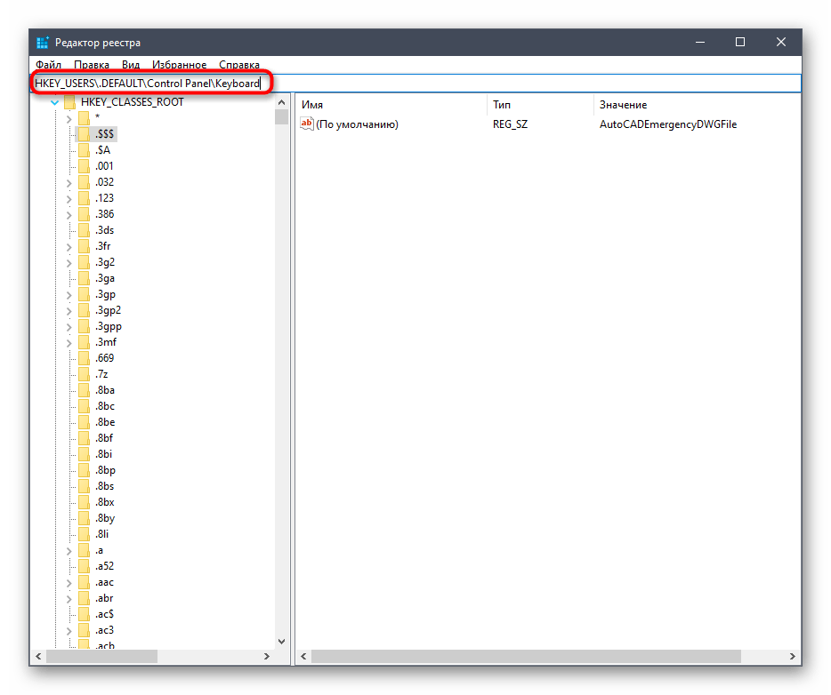
Task: Click the Registry Editor app icon in title bar
Action: tap(43, 43)
